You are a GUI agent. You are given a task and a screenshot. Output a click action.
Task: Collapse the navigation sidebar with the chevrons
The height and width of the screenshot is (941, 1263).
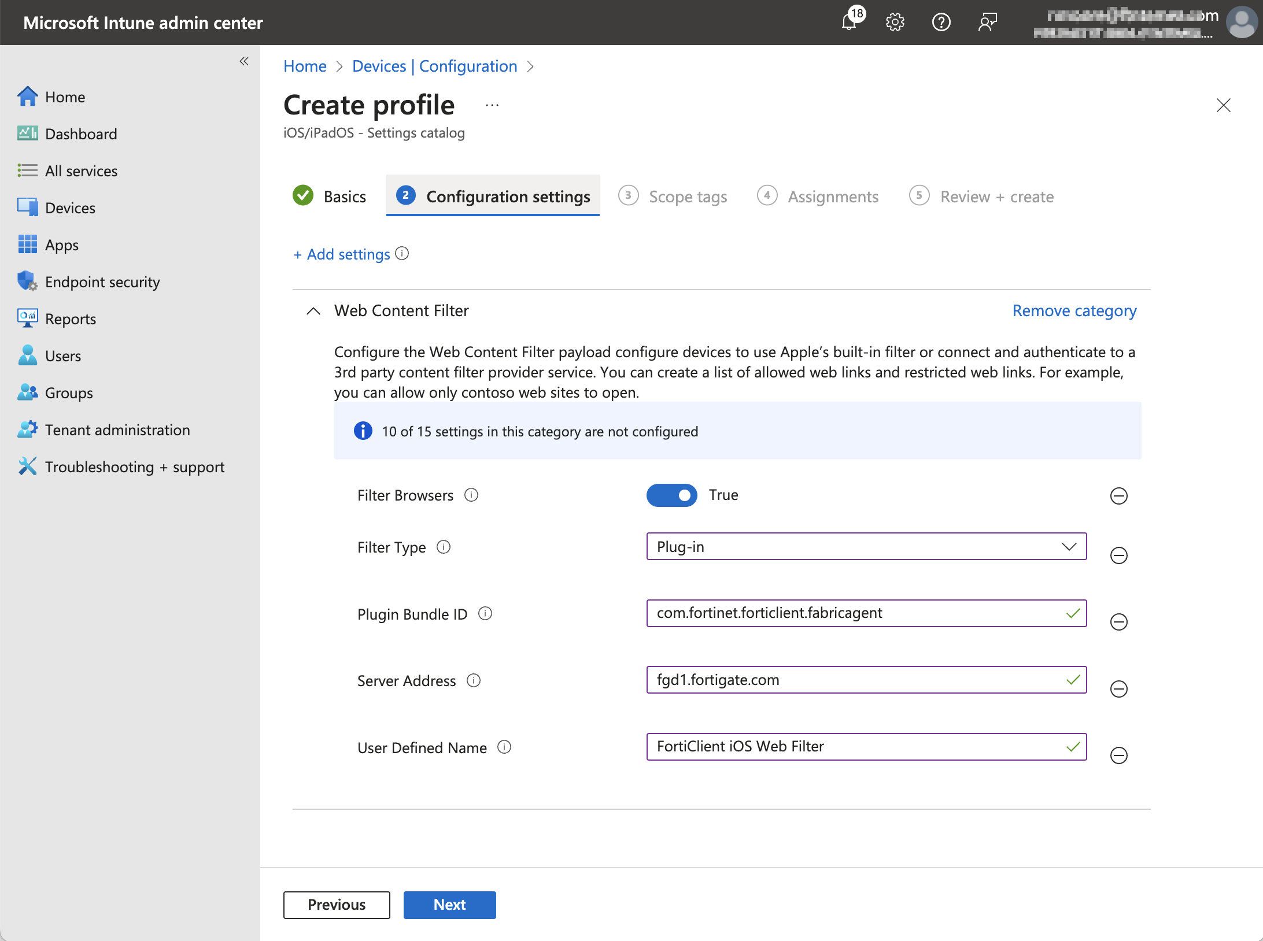(243, 61)
